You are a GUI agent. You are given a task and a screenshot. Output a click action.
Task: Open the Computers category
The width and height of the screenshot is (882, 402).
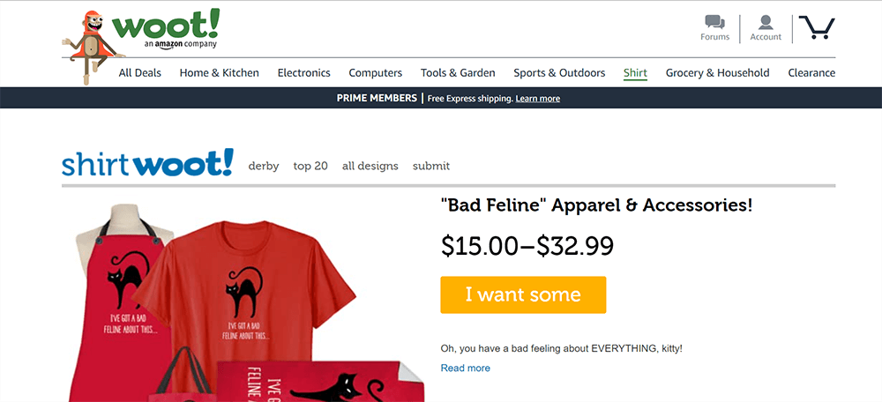(375, 73)
